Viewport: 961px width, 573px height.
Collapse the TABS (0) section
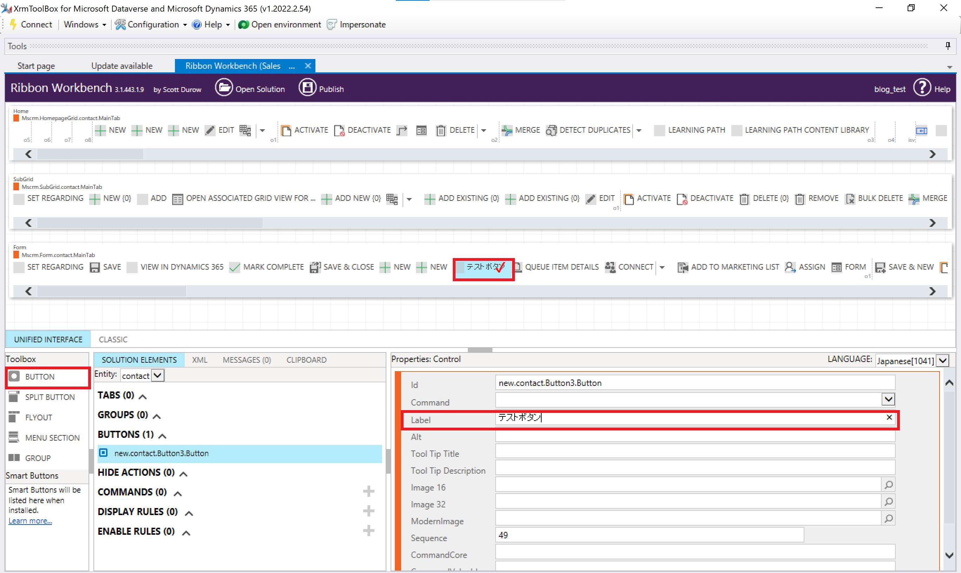point(143,397)
